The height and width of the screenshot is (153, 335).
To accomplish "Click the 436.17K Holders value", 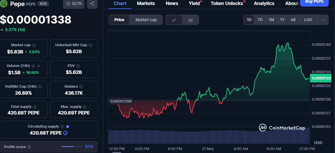I will coord(74,93).
